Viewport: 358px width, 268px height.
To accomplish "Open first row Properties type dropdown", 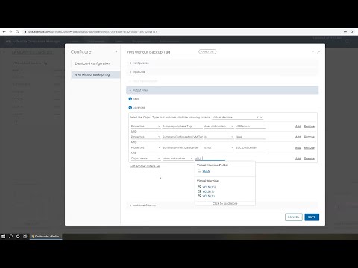I will click(145, 127).
